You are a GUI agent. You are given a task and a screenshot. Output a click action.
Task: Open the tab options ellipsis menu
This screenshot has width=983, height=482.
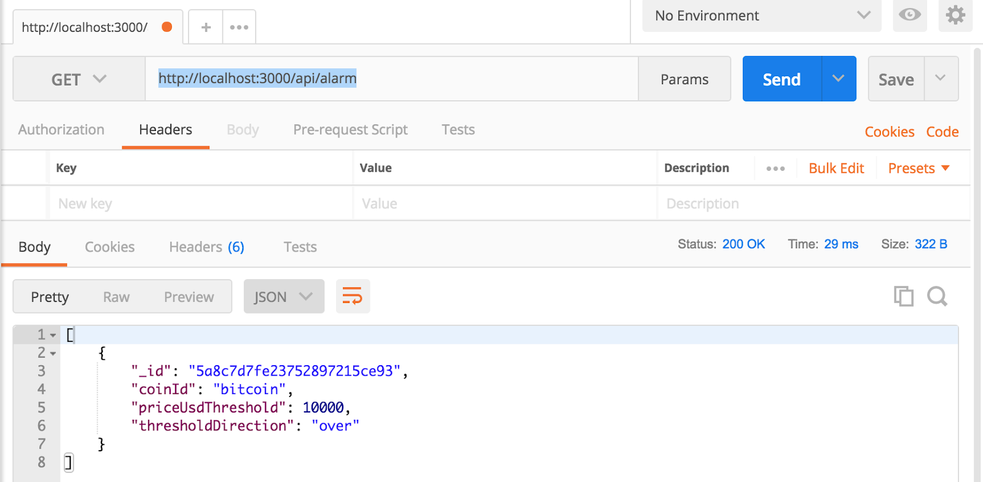pyautogui.click(x=239, y=27)
